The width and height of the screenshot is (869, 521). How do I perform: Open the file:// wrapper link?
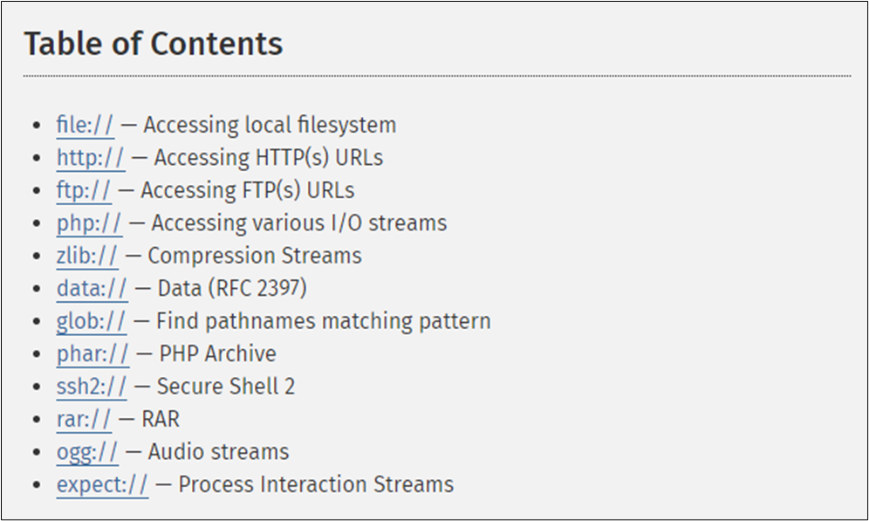click(85, 125)
